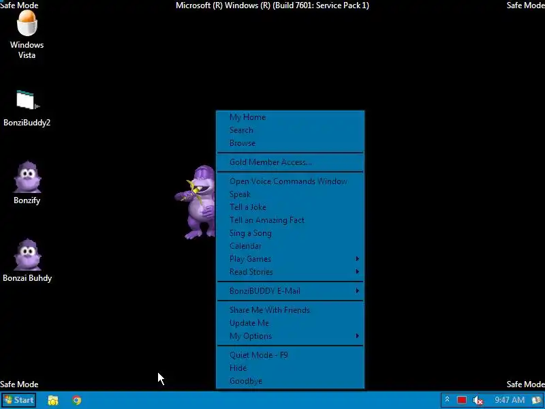Select the Bonzify desktop icon
Screen dimensions: 545x409
pyautogui.click(x=27, y=183)
